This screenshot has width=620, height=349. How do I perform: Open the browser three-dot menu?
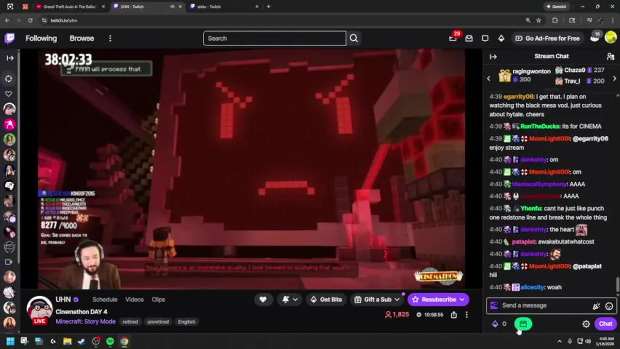[613, 20]
